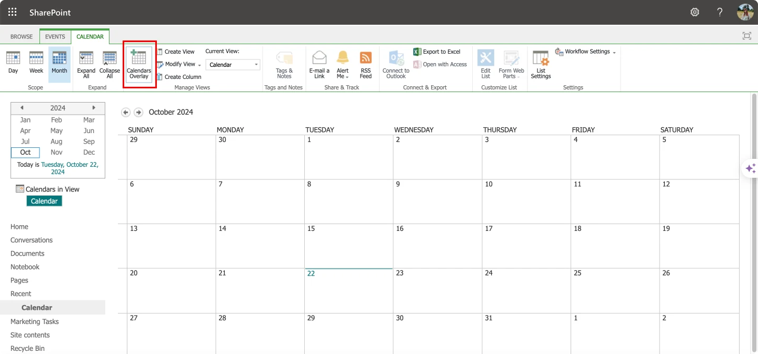Open List Settings
Image resolution: width=758 pixels, height=354 pixels.
tap(541, 65)
